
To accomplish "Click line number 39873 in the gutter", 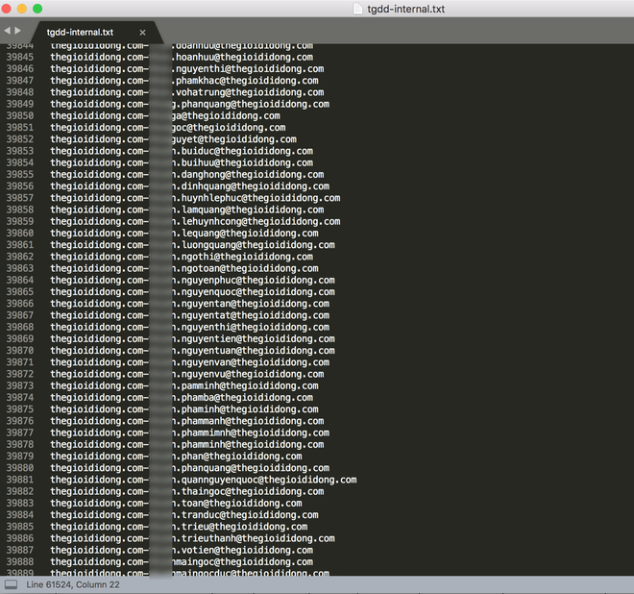I will 19,386.
